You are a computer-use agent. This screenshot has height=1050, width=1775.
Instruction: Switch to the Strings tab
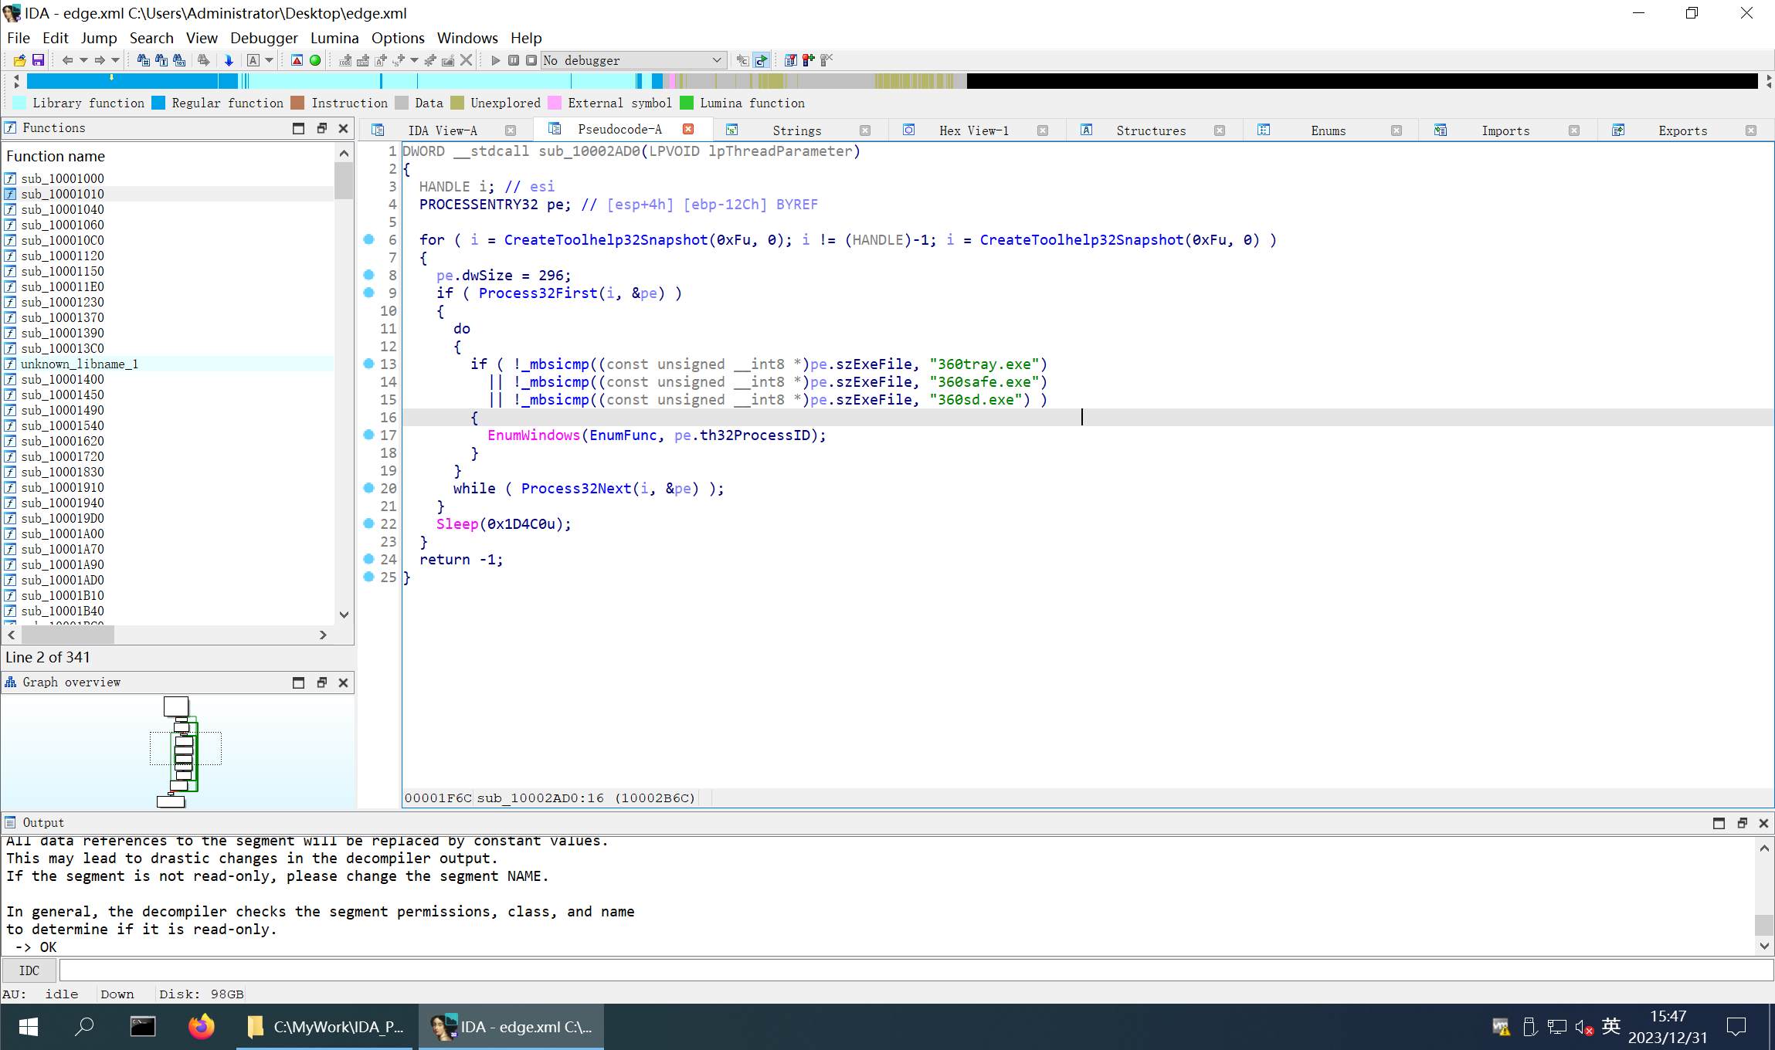(796, 130)
